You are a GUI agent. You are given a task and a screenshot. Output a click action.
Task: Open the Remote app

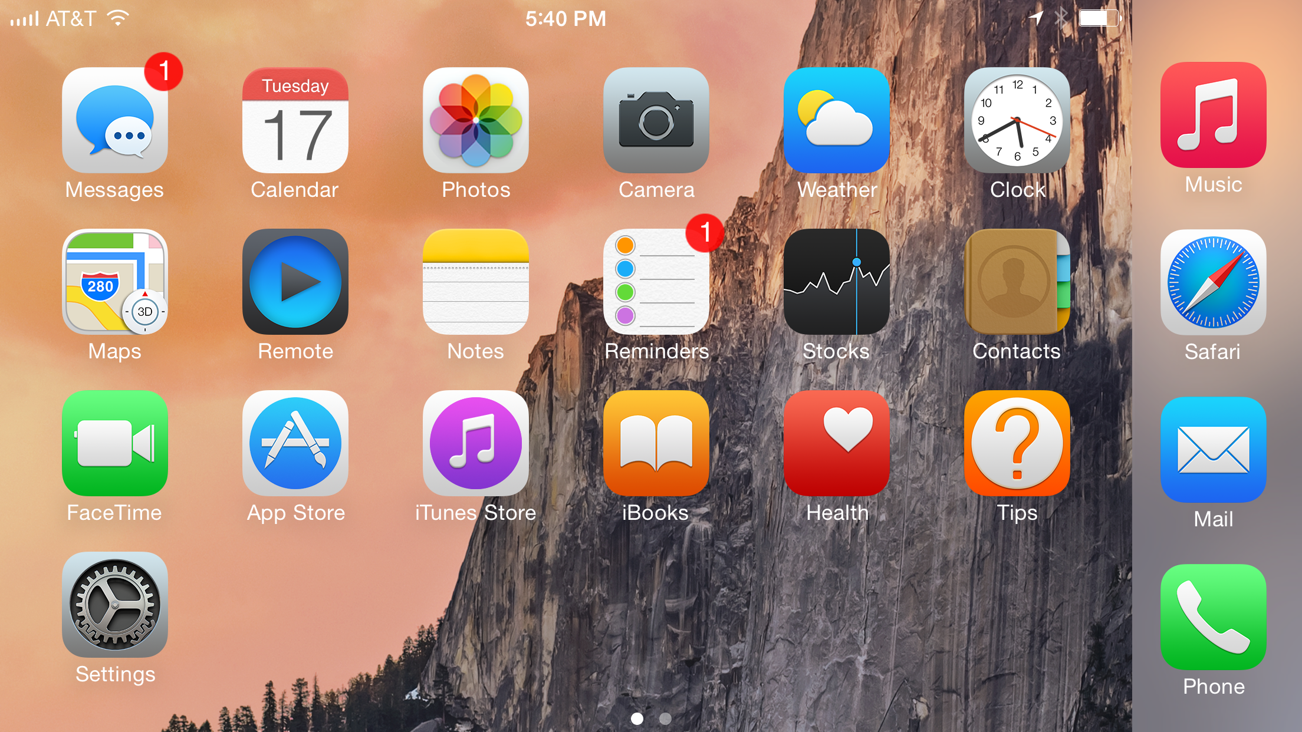(x=295, y=282)
